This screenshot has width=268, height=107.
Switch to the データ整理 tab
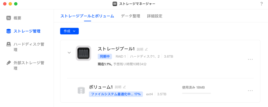(x=131, y=16)
